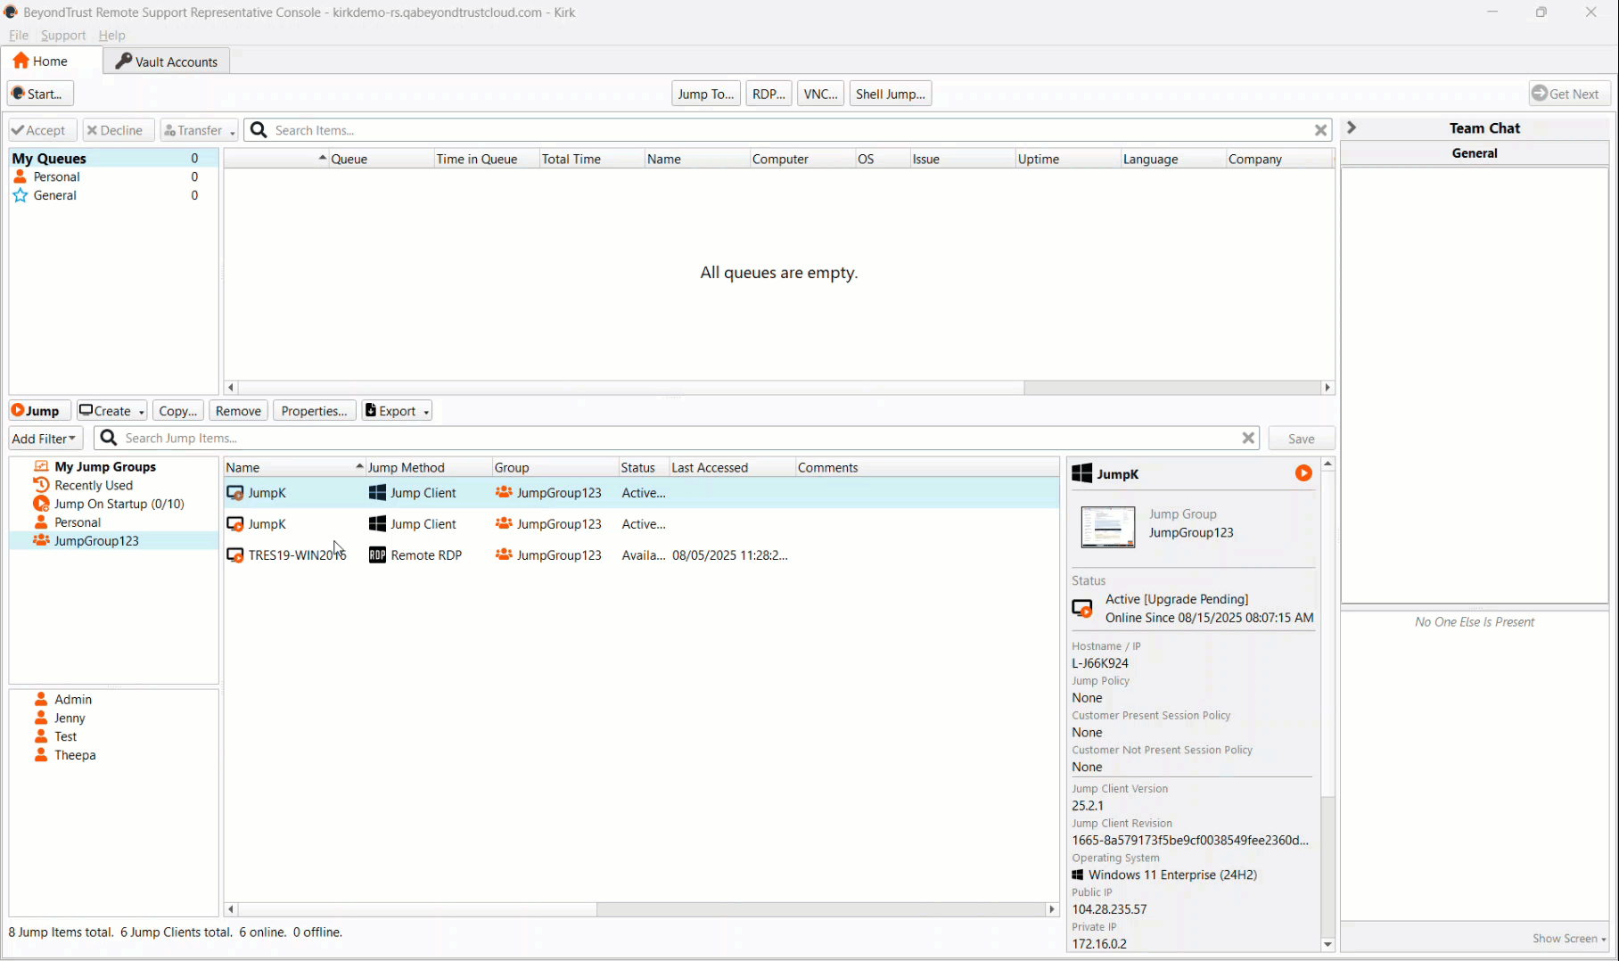This screenshot has height=961, width=1619.
Task: Open the Show Screen dropdown in Team Chat
Action: click(1568, 938)
